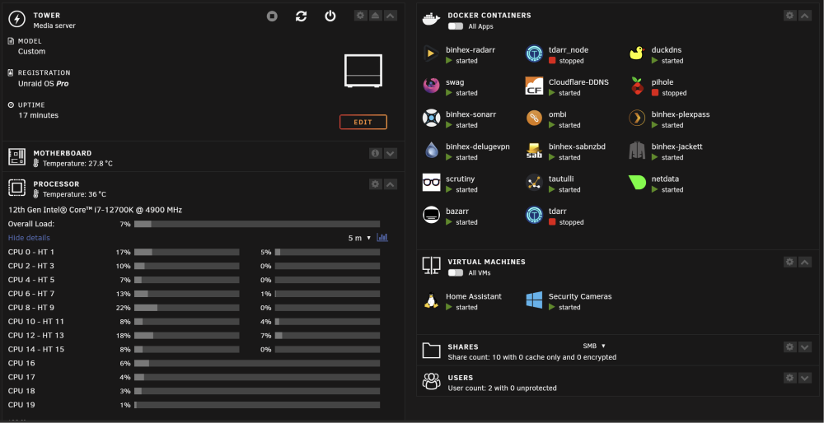
Task: Open the SMB protocol dropdown
Action: 594,346
